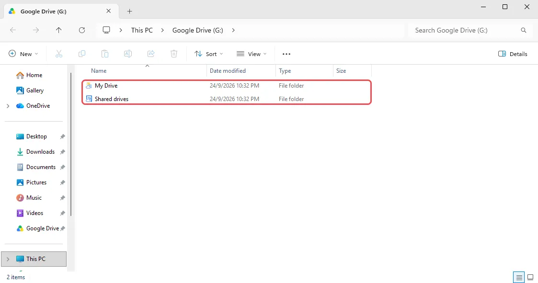
Task: Sort by Date modified column header
Action: 241,71
